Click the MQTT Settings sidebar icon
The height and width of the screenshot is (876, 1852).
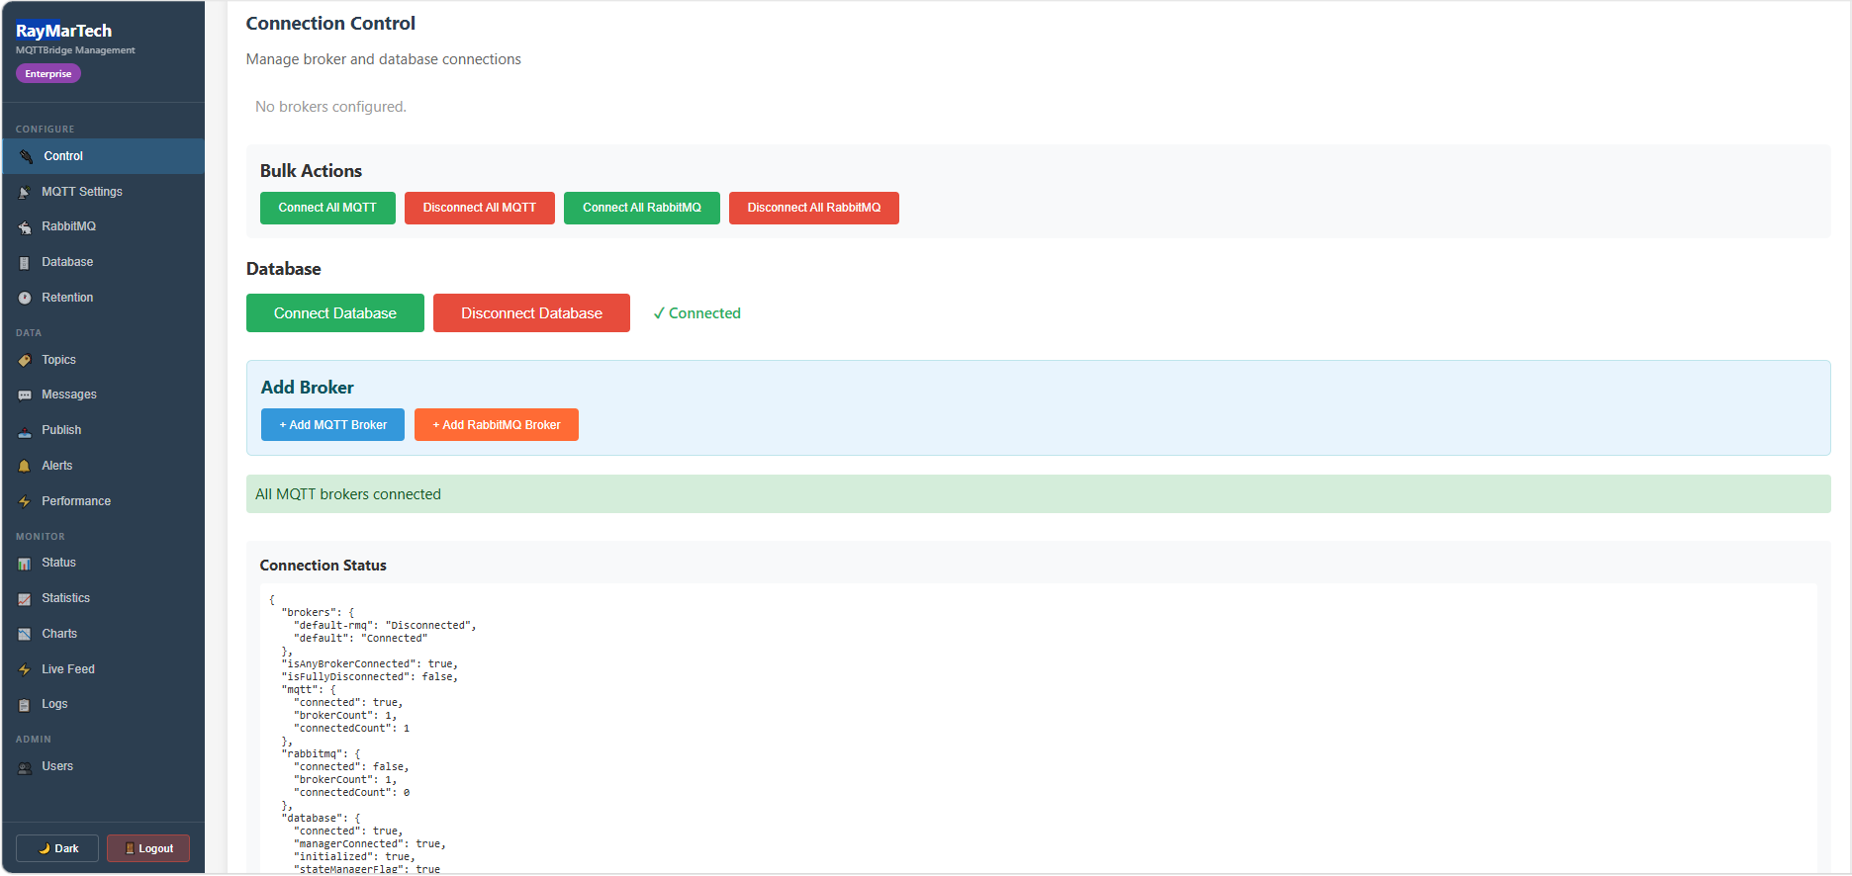[25, 192]
